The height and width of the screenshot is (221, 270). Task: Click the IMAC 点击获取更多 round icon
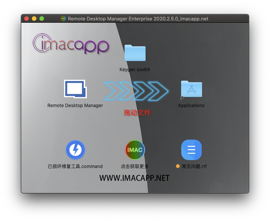pyautogui.click(x=135, y=150)
